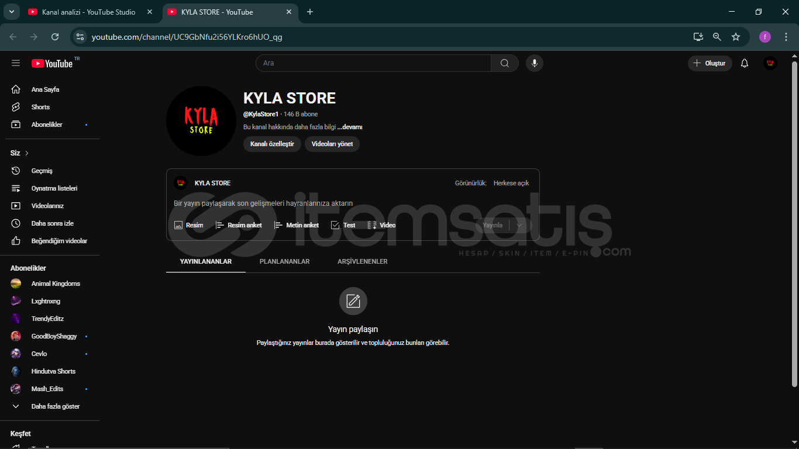Click Videoları yönet button
The width and height of the screenshot is (799, 449).
332,144
